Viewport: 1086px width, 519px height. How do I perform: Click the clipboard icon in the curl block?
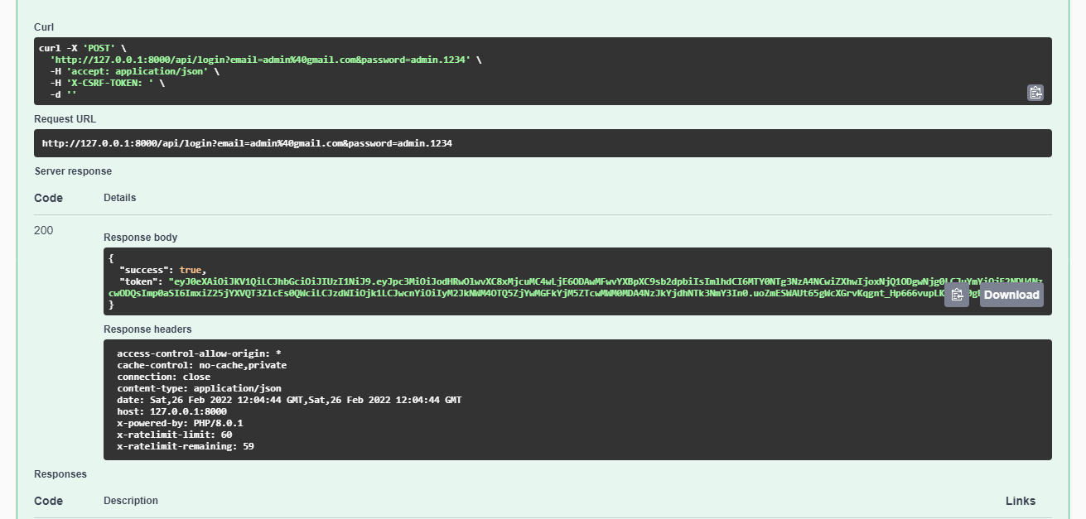(x=1035, y=93)
